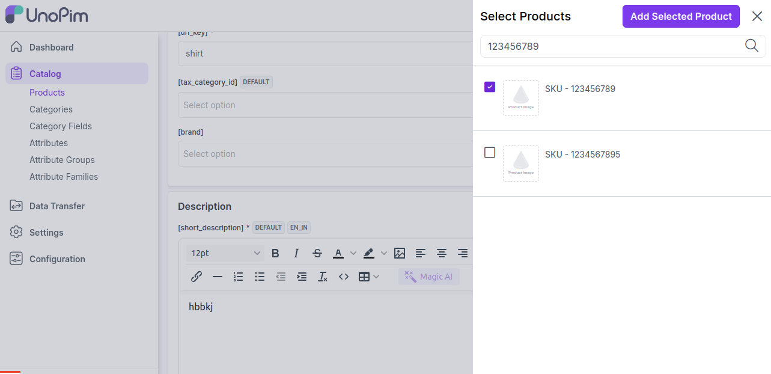Expand the tax_category_id select option dropdown
Viewport: 771px width, 374px height.
pos(325,105)
